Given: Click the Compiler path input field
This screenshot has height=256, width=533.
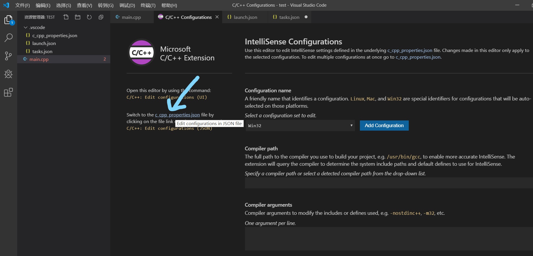Looking at the screenshot, I should click(x=389, y=183).
